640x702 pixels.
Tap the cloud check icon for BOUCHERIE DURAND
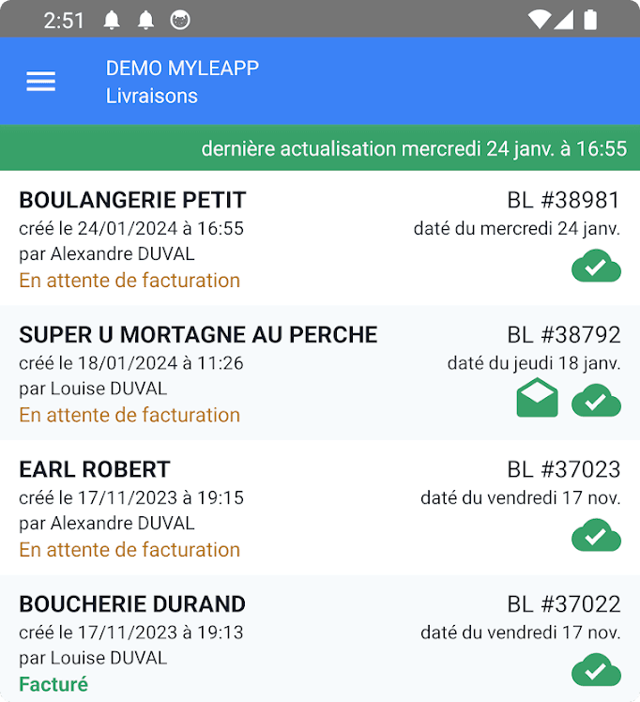click(596, 670)
